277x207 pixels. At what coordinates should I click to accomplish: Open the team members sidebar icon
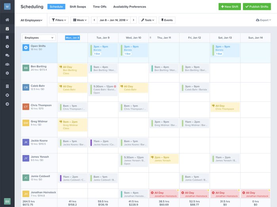(7, 64)
